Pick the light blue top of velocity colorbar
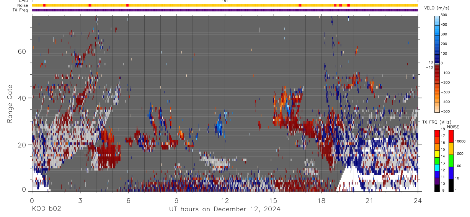 tap(437, 20)
